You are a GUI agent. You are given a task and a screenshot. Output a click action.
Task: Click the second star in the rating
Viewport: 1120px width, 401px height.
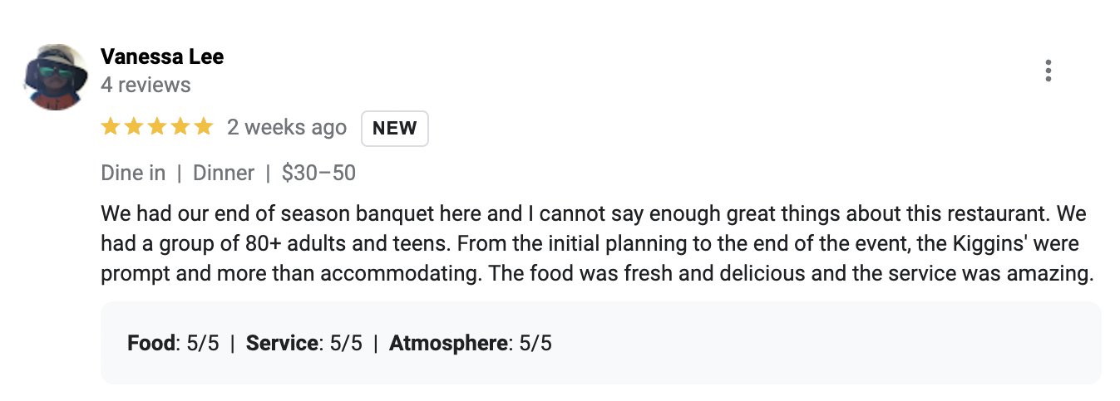point(134,127)
